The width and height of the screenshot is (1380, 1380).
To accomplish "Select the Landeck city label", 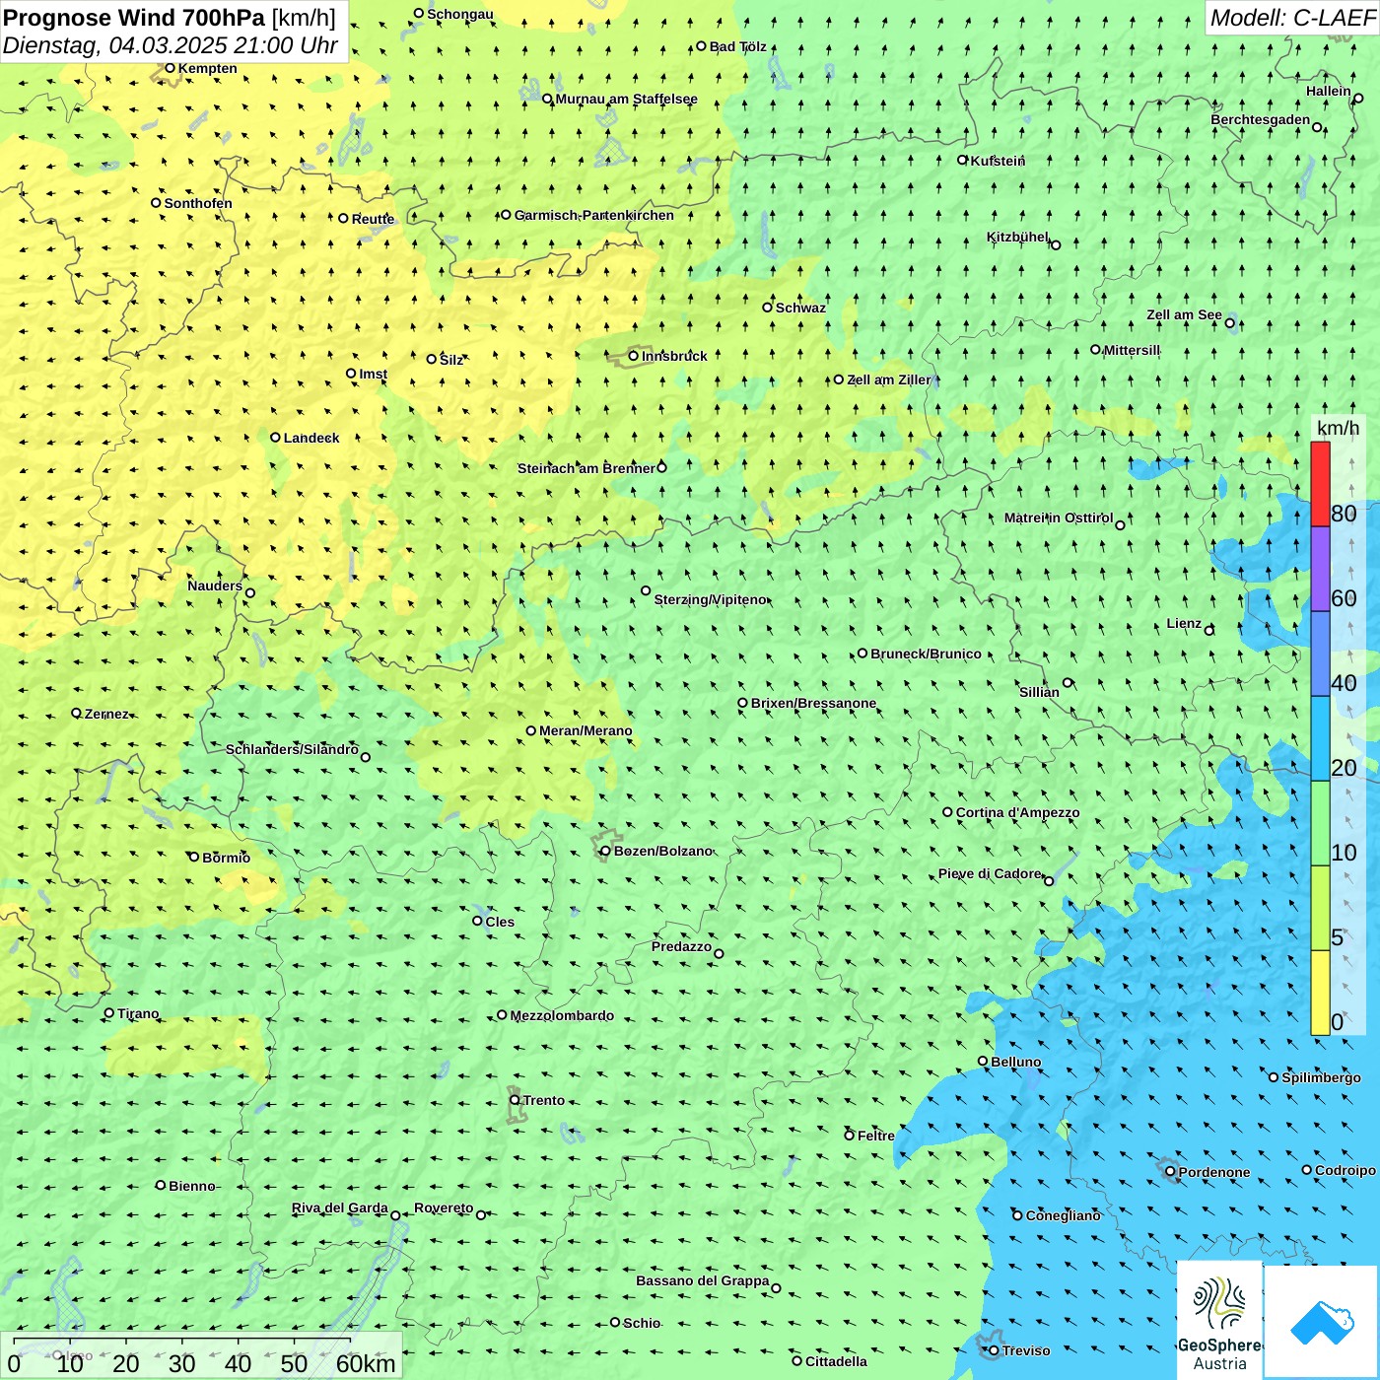I will click(x=311, y=438).
